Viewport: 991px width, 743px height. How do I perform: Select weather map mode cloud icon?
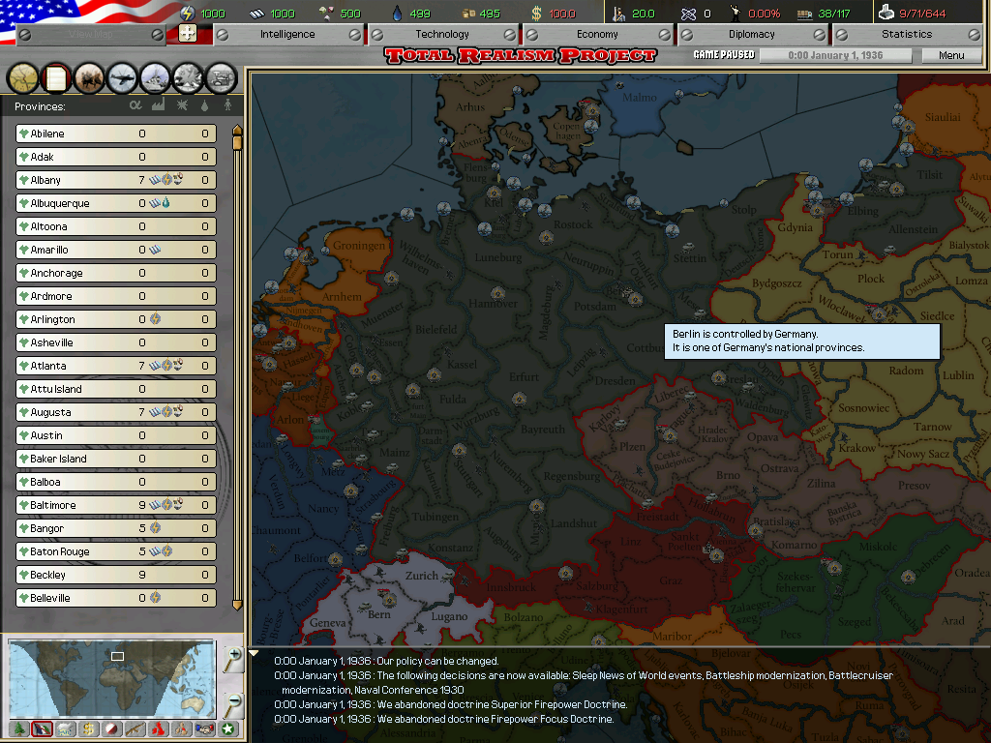point(65,728)
